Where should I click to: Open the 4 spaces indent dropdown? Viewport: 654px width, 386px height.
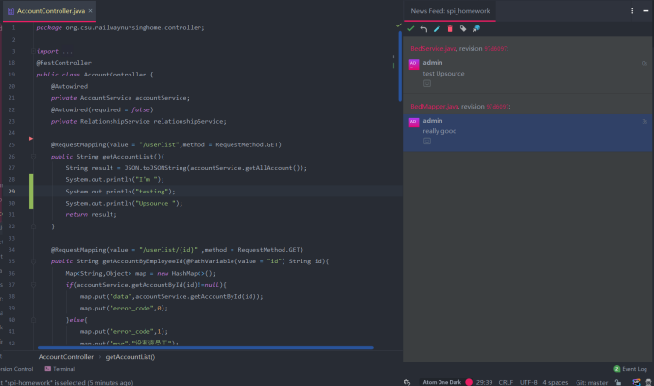(556, 382)
